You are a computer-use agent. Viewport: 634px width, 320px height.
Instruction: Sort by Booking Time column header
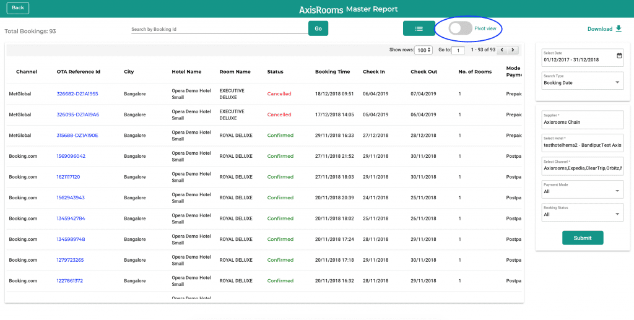tap(332, 72)
